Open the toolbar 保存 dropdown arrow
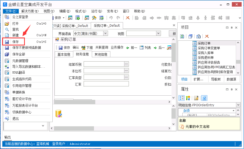Image resolution: width=244 pixels, height=149 pixels. click(x=64, y=18)
